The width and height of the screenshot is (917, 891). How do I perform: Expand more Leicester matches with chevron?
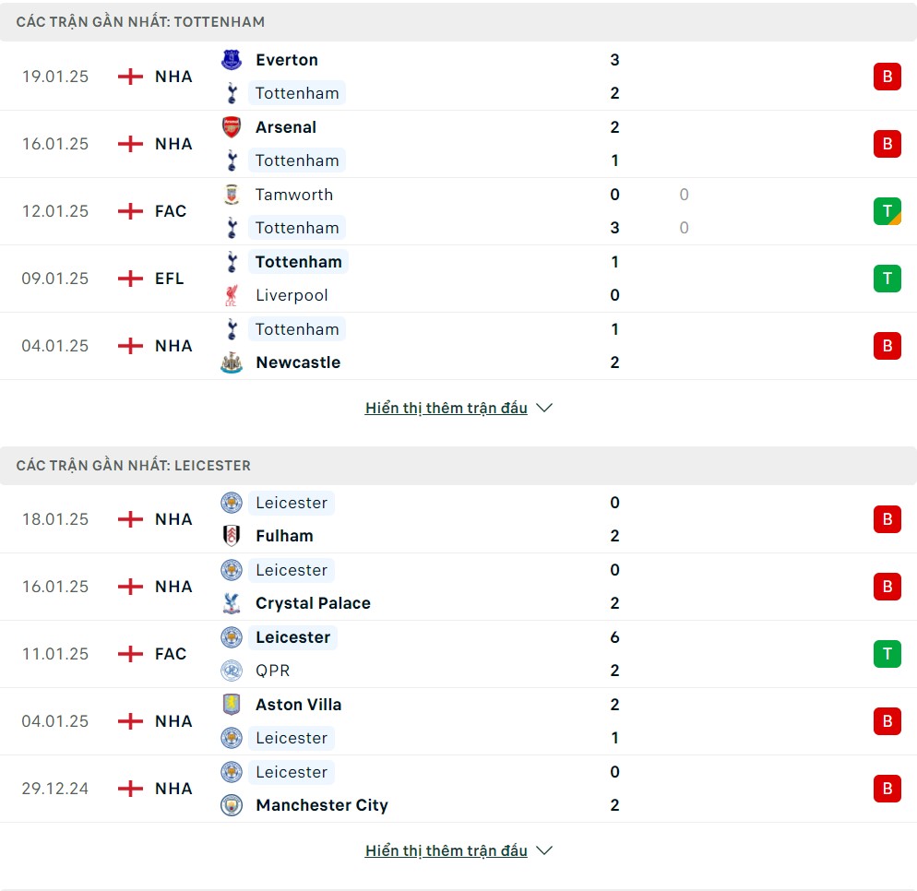click(544, 850)
